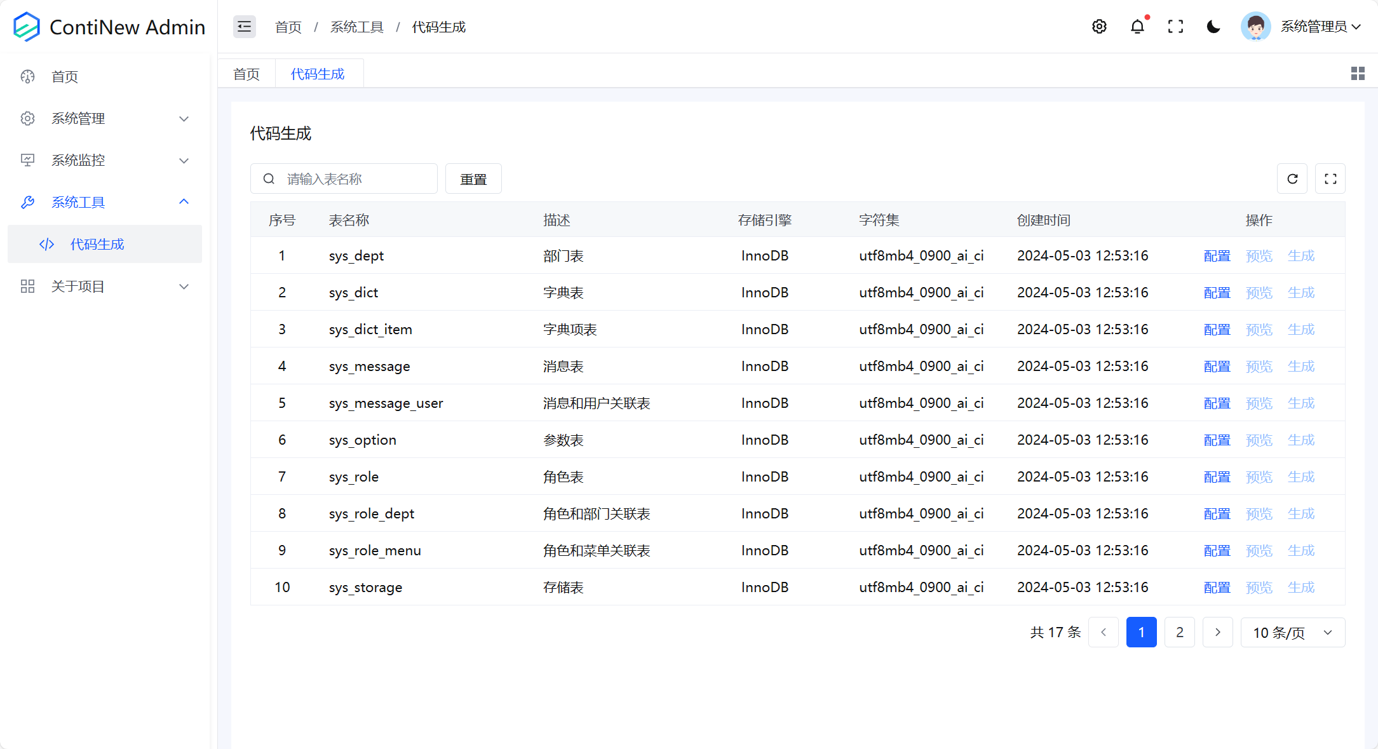This screenshot has height=749, width=1378.
Task: Expand the 系统管理 sidebar menu
Action: point(105,119)
